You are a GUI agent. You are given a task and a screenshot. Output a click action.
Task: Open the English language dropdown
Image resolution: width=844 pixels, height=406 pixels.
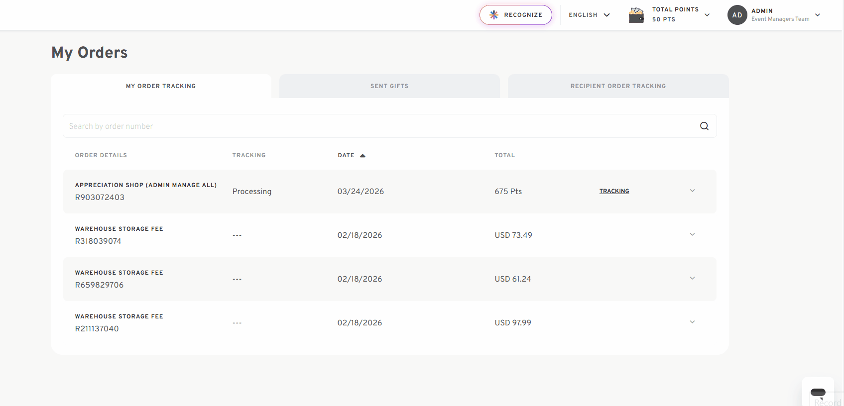pos(589,15)
